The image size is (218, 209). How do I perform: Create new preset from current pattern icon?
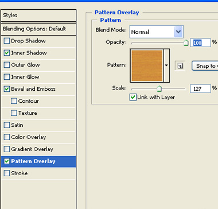click(180, 66)
